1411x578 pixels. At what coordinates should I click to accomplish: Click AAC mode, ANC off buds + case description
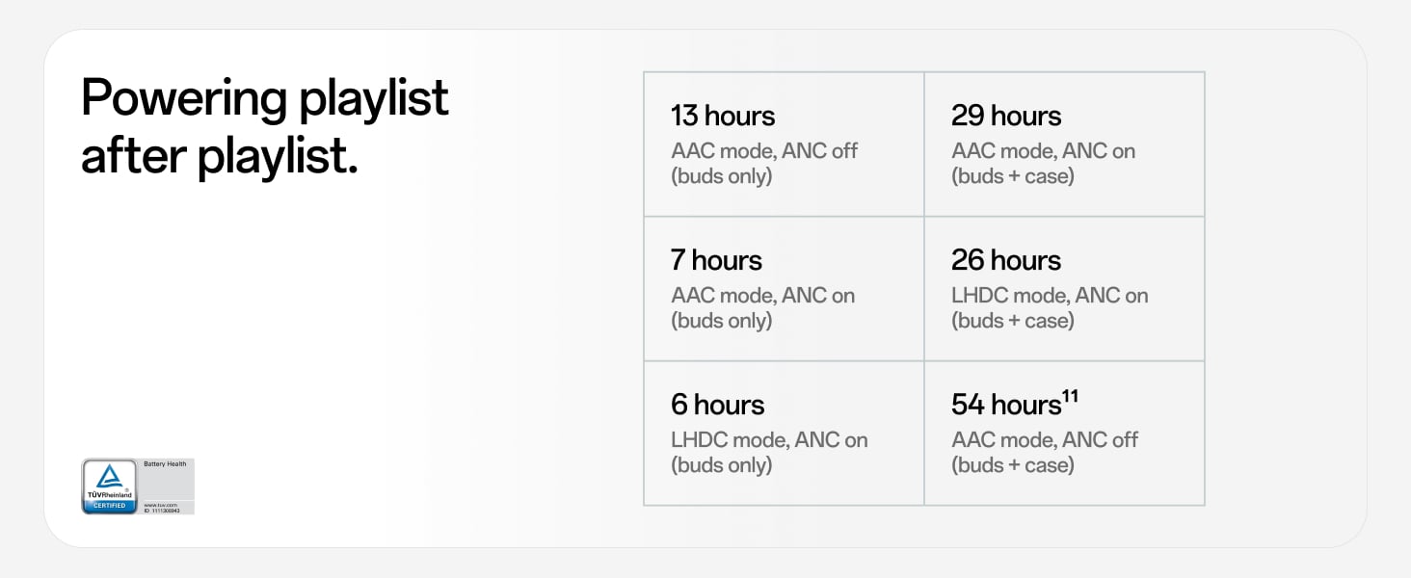(1045, 453)
